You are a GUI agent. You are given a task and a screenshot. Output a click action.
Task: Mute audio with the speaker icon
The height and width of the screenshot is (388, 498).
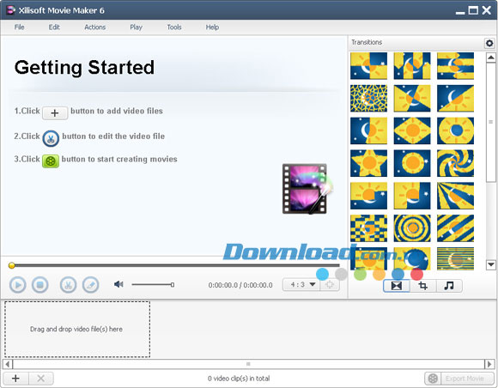click(x=118, y=284)
